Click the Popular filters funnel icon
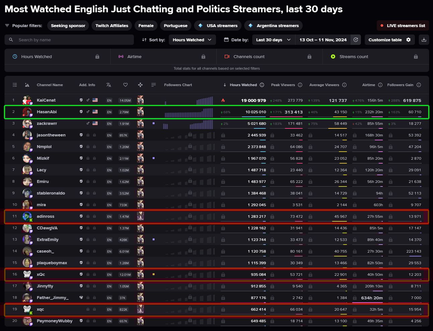Viewport: 433px width, 331px height. coord(7,26)
